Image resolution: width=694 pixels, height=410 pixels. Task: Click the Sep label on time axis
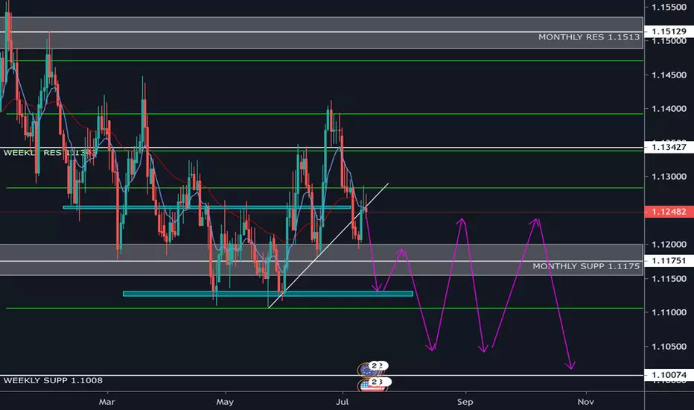click(x=465, y=402)
